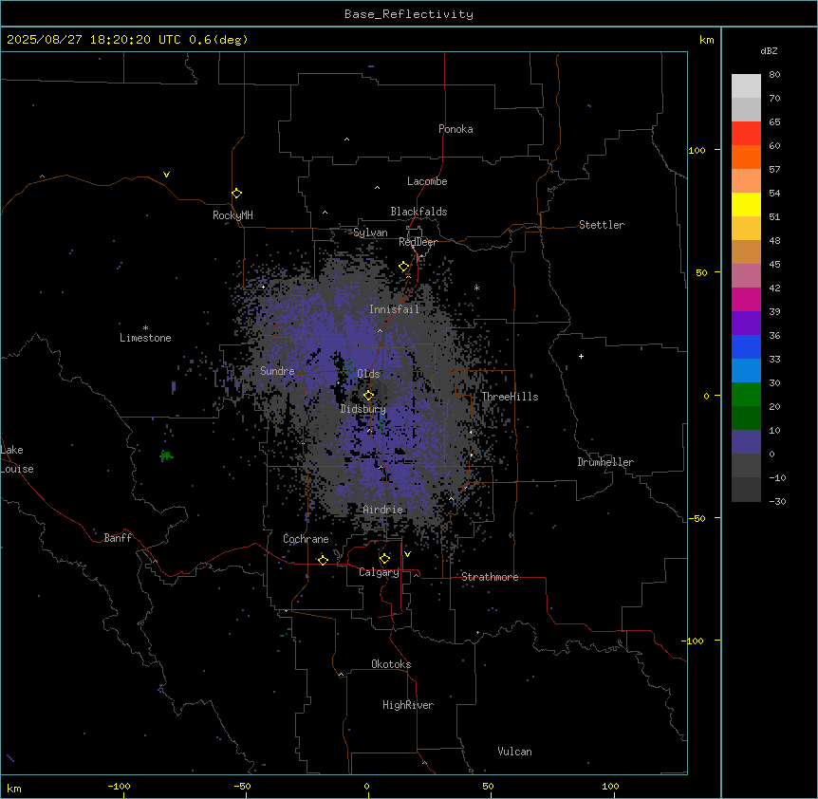Click the yellow diamond marker south of RedDeer

(x=403, y=267)
